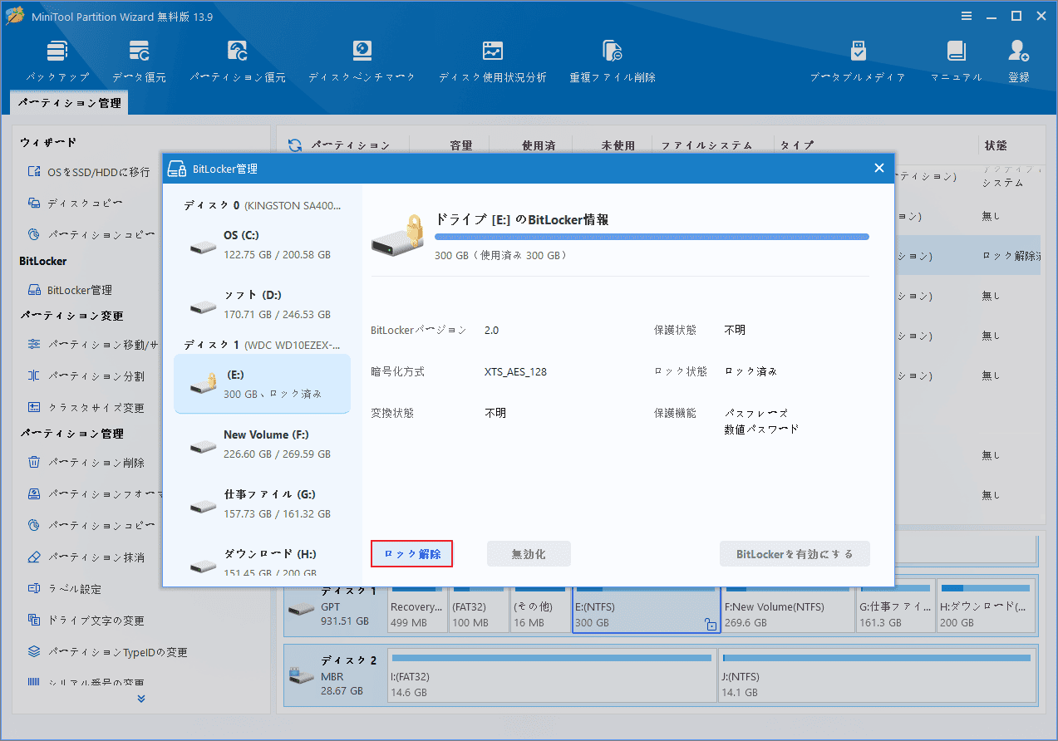
Task: Open データ復元 tool
Action: coord(140,62)
